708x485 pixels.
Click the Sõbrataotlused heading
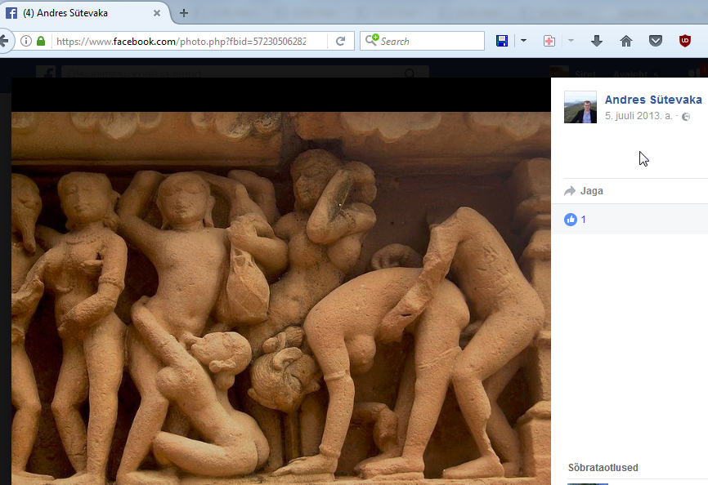click(603, 468)
